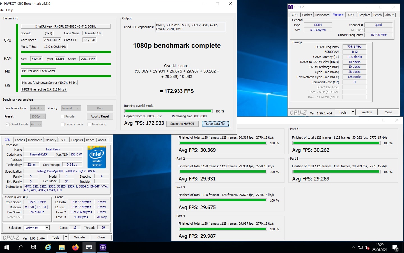
Task: Click Validate in CPU-Z Memory window
Action: [x=367, y=112]
